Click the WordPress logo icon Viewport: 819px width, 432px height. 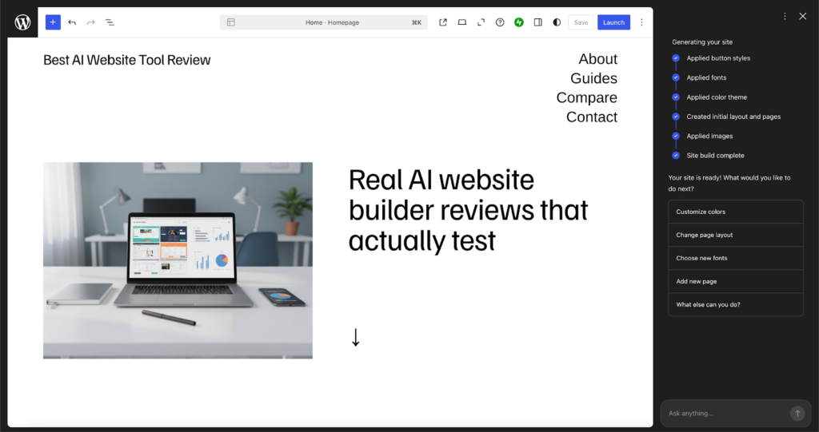coord(22,22)
